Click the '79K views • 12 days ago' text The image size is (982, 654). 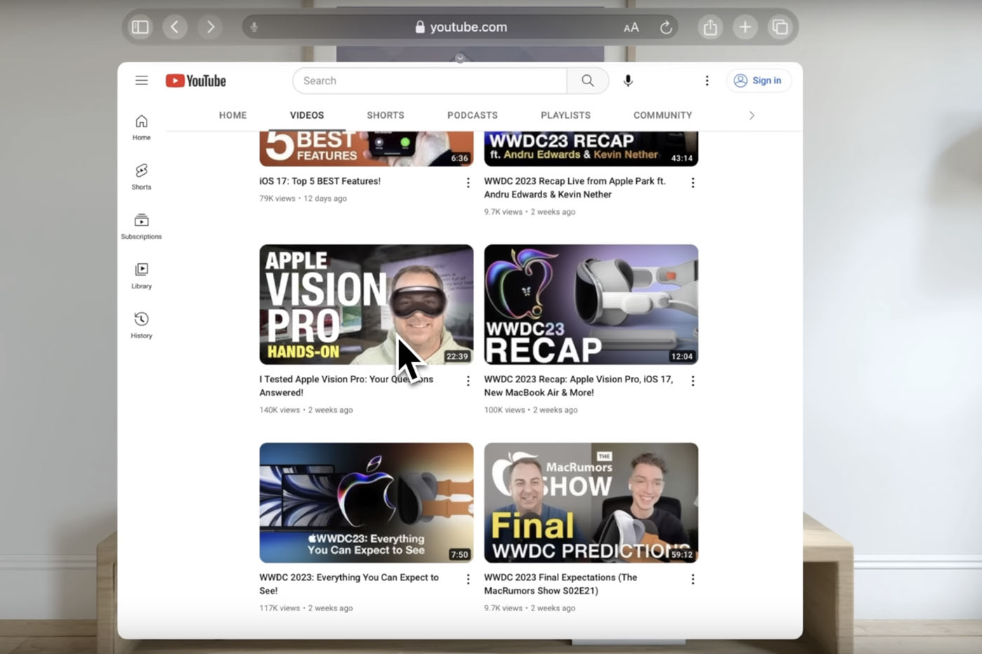pos(303,199)
